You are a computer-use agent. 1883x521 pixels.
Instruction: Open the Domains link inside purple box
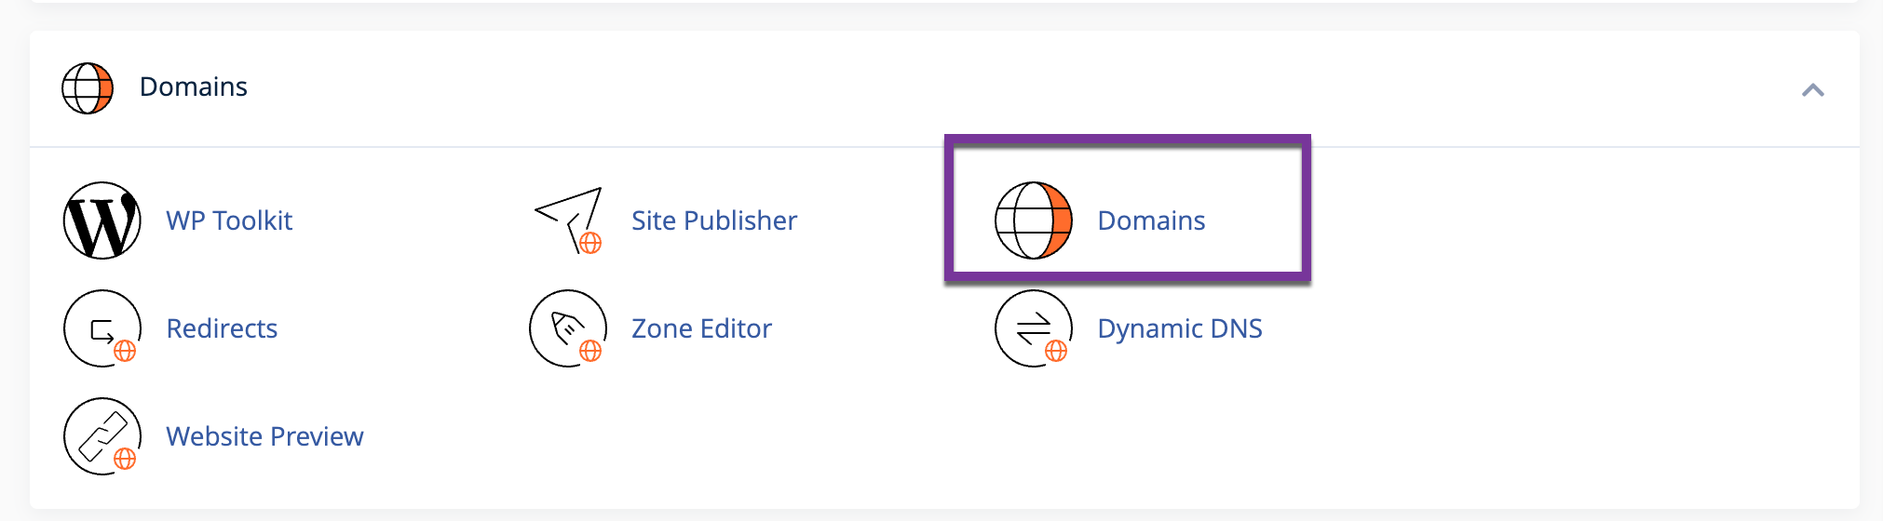point(1150,220)
